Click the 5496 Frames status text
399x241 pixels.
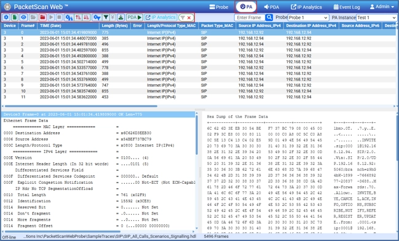point(216,237)
